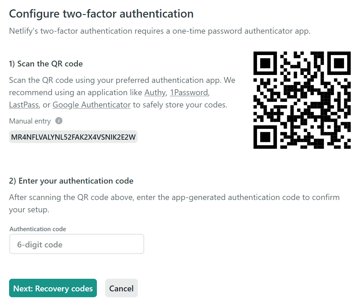Click the Manual entry info icon
Screen dimensions: 363x306
click(x=59, y=121)
